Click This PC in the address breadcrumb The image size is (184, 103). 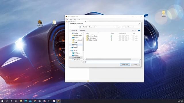tap(85, 27)
